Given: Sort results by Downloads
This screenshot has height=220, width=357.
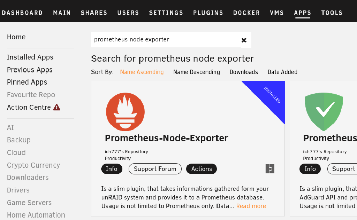Looking at the screenshot, I should pyautogui.click(x=244, y=72).
